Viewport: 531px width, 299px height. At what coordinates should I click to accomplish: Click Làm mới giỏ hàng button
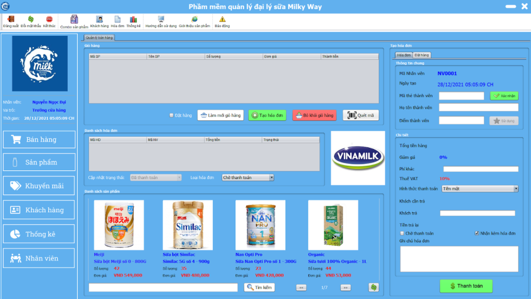tap(221, 115)
